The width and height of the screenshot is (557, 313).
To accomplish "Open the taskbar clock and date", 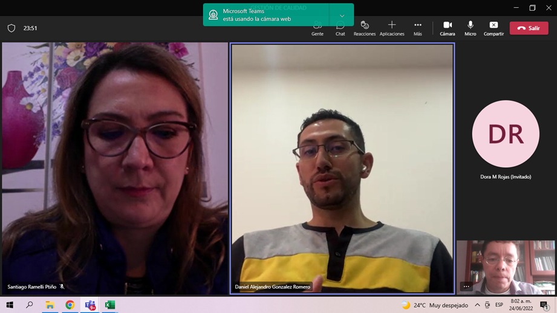I will [x=521, y=305].
